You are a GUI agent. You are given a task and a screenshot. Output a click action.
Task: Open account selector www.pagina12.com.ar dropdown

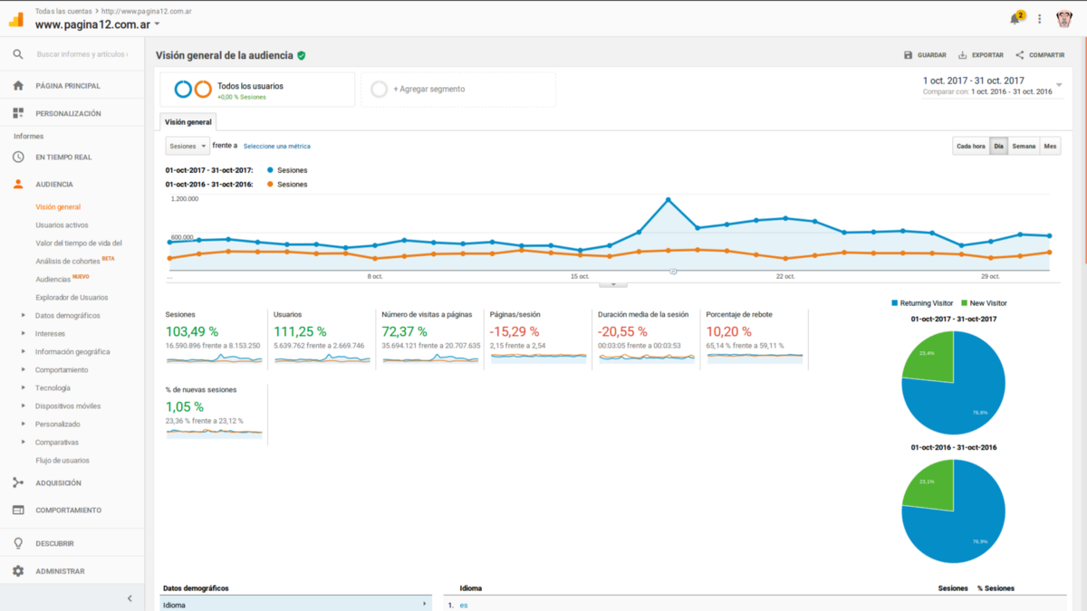click(97, 25)
